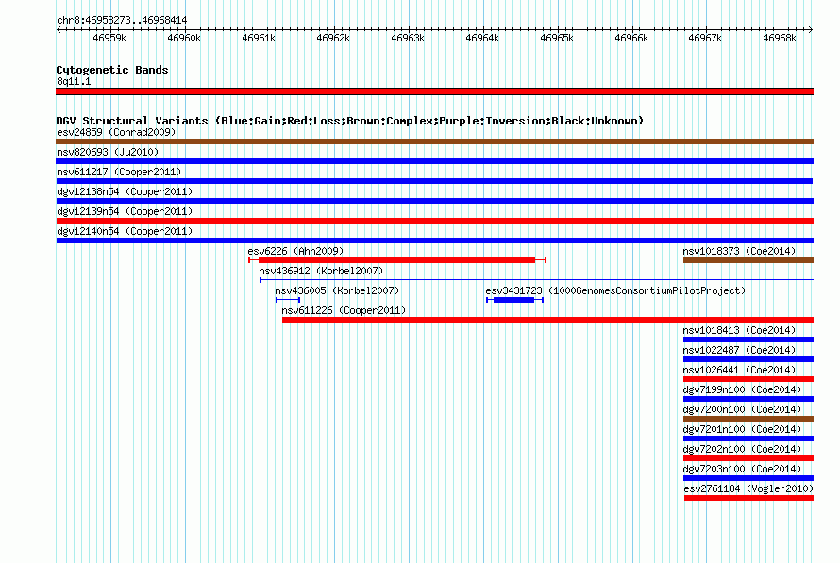The height and width of the screenshot is (563, 840).
Task: Open the dgv7200n100 (Coe2014) label
Action: point(742,409)
